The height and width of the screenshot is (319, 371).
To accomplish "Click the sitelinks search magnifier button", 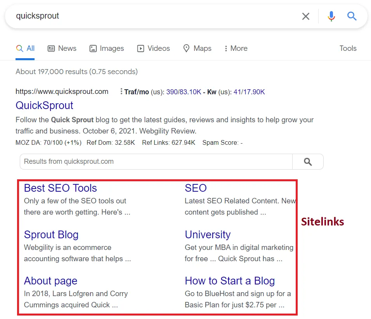I will click(x=308, y=162).
